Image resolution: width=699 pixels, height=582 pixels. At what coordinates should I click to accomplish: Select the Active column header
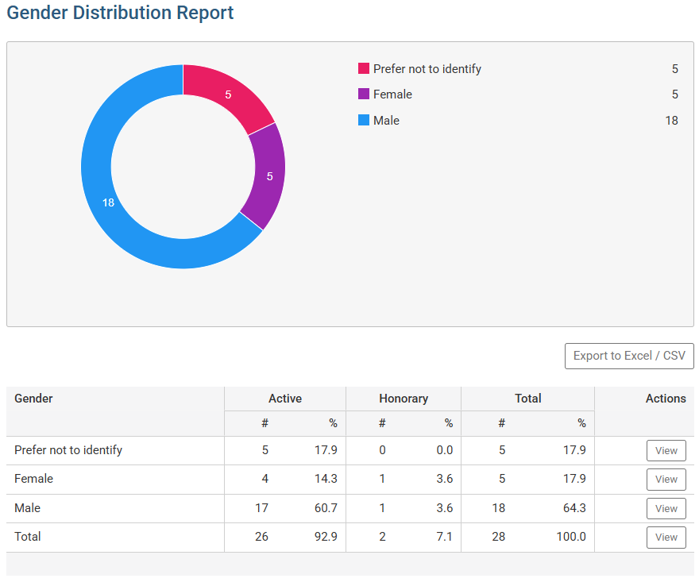284,399
